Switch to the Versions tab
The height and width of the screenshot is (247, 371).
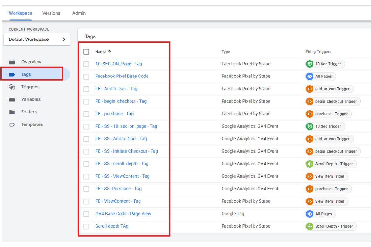point(51,13)
